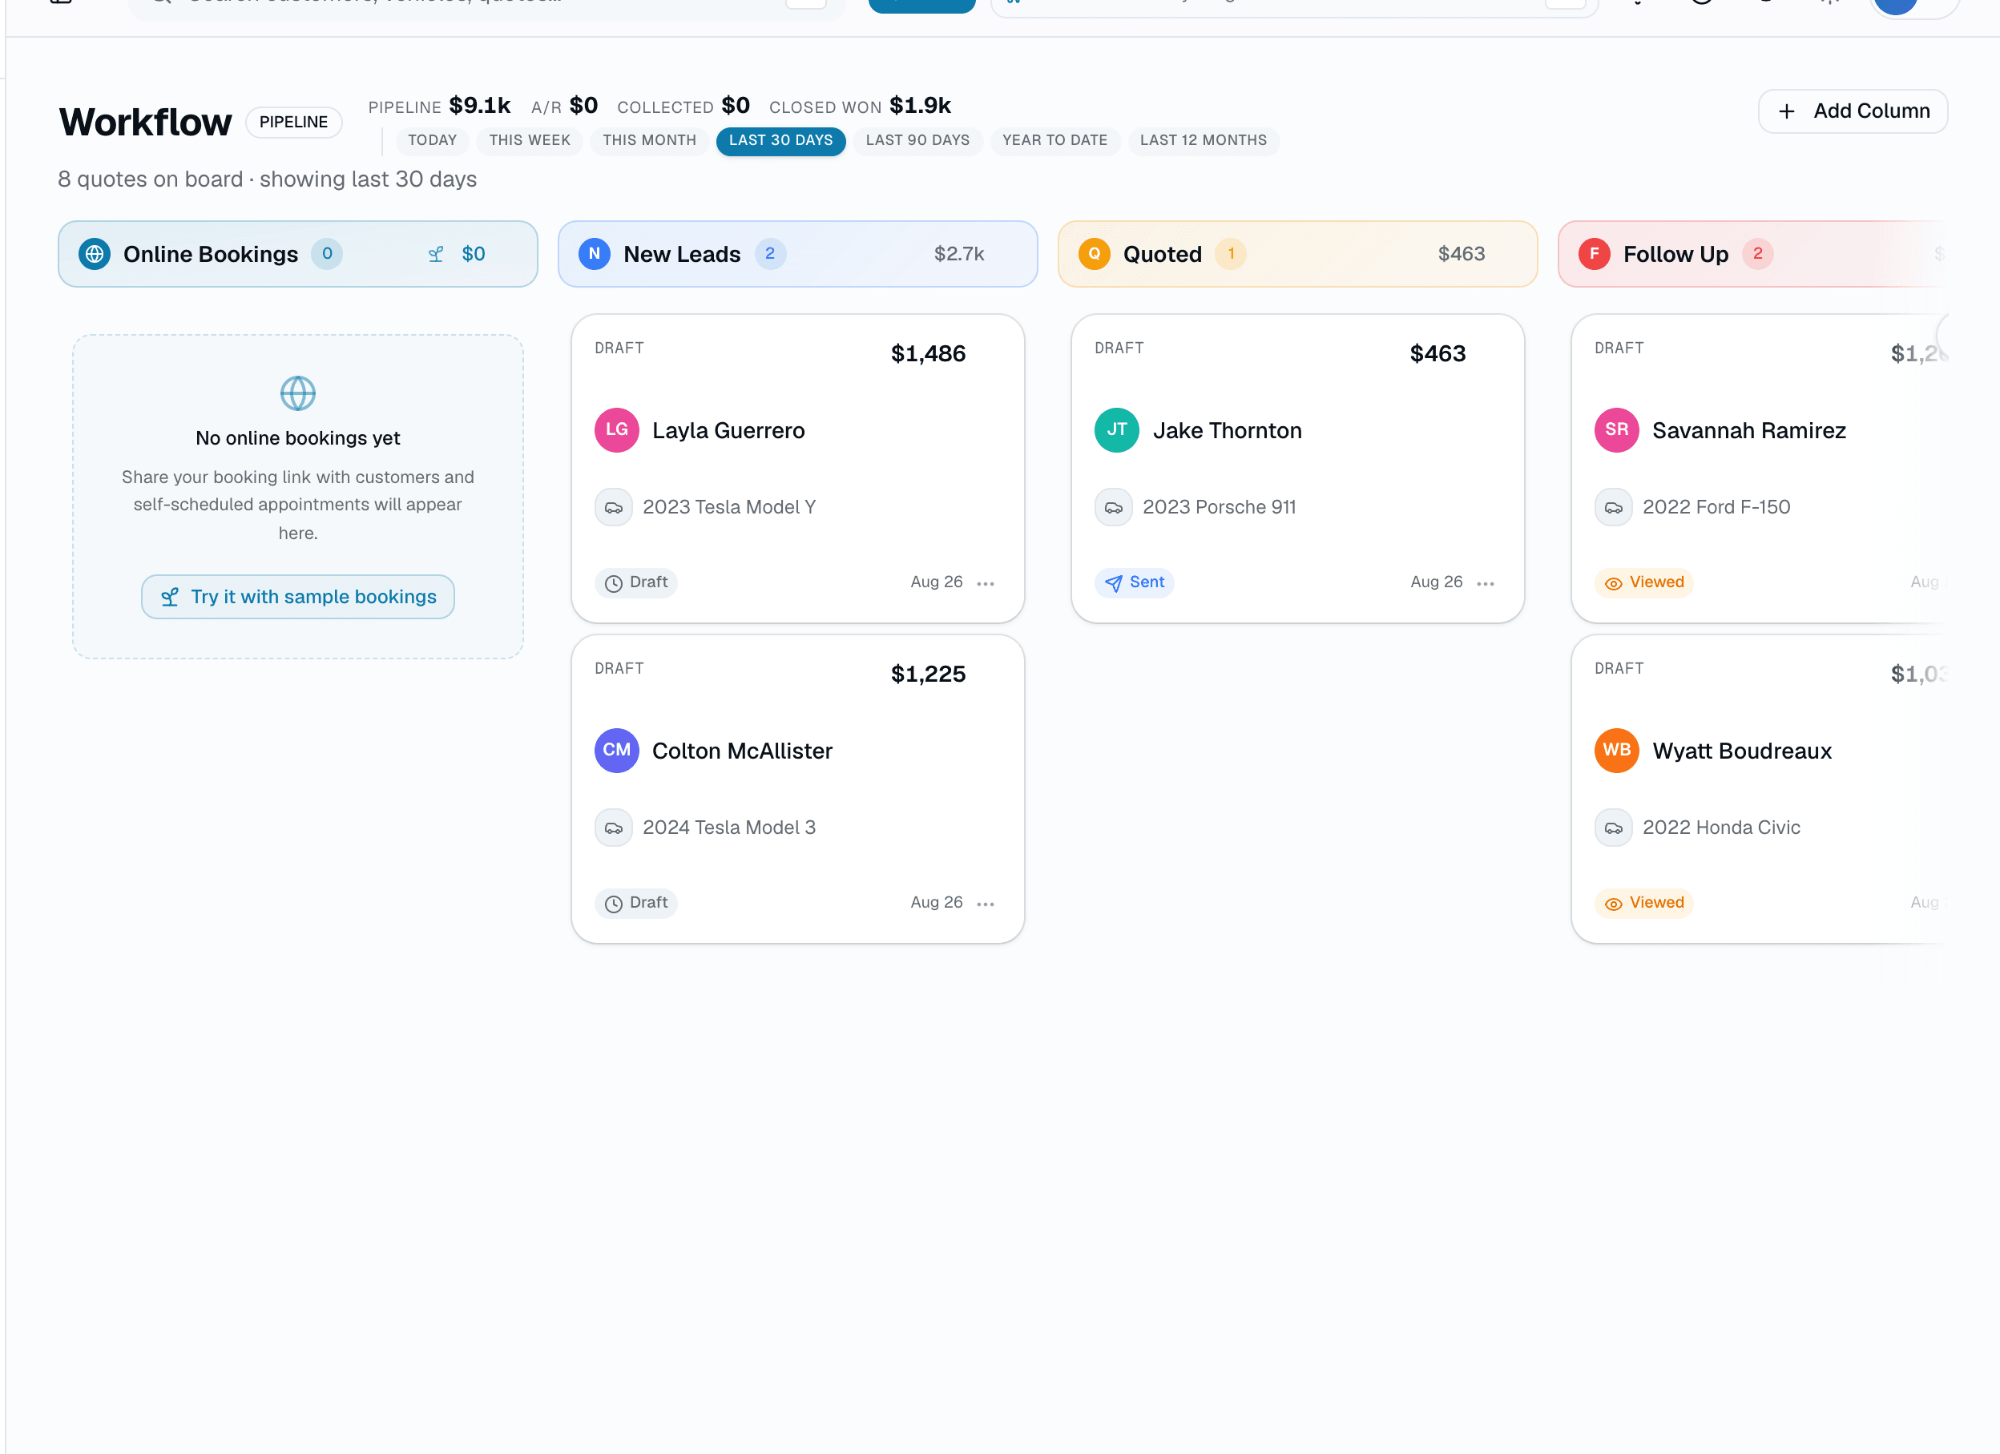Click the globe icon in the empty bookings card
This screenshot has width=2000, height=1454.
298,393
